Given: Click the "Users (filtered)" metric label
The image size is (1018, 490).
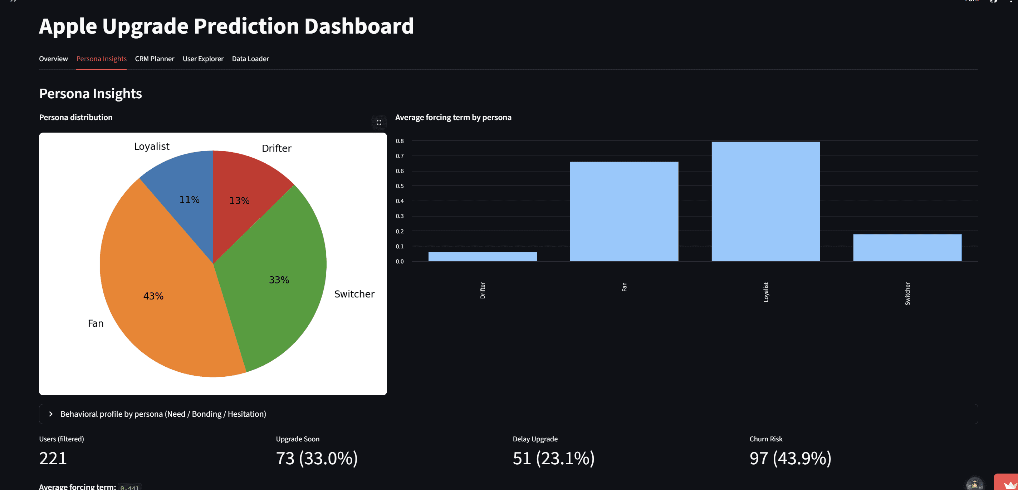Looking at the screenshot, I should (62, 439).
